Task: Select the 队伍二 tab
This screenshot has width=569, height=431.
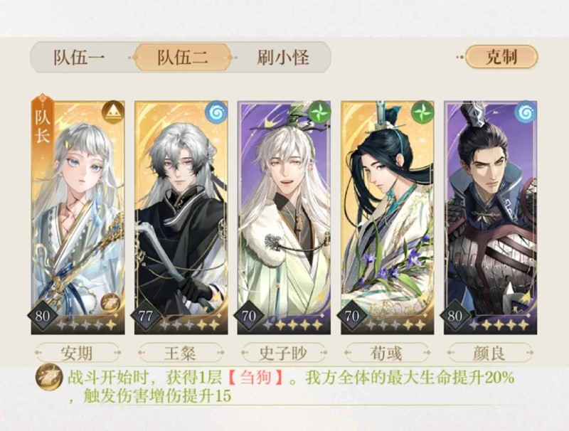Action: click(183, 58)
